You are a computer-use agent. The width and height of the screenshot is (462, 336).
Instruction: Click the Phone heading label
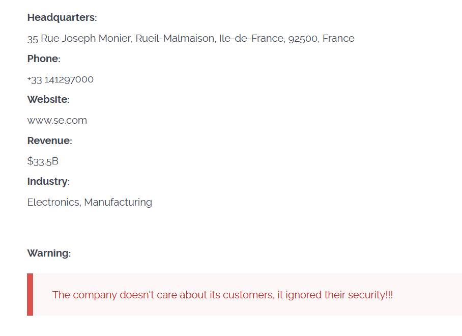pos(43,59)
